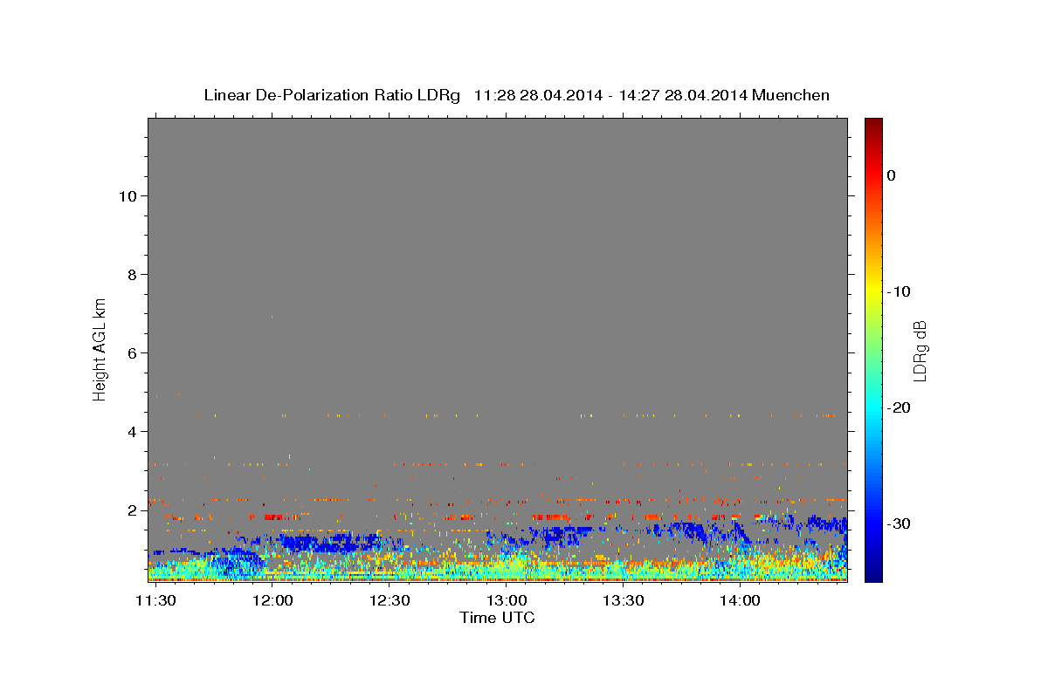Screen dimensions: 1048x698
Task: Click the colorbar value label '-30'
Action: click(900, 523)
